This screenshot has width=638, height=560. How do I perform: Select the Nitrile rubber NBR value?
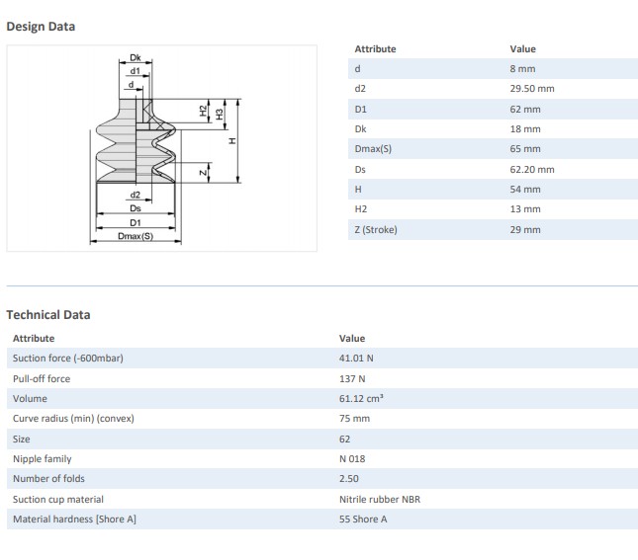pyautogui.click(x=379, y=499)
